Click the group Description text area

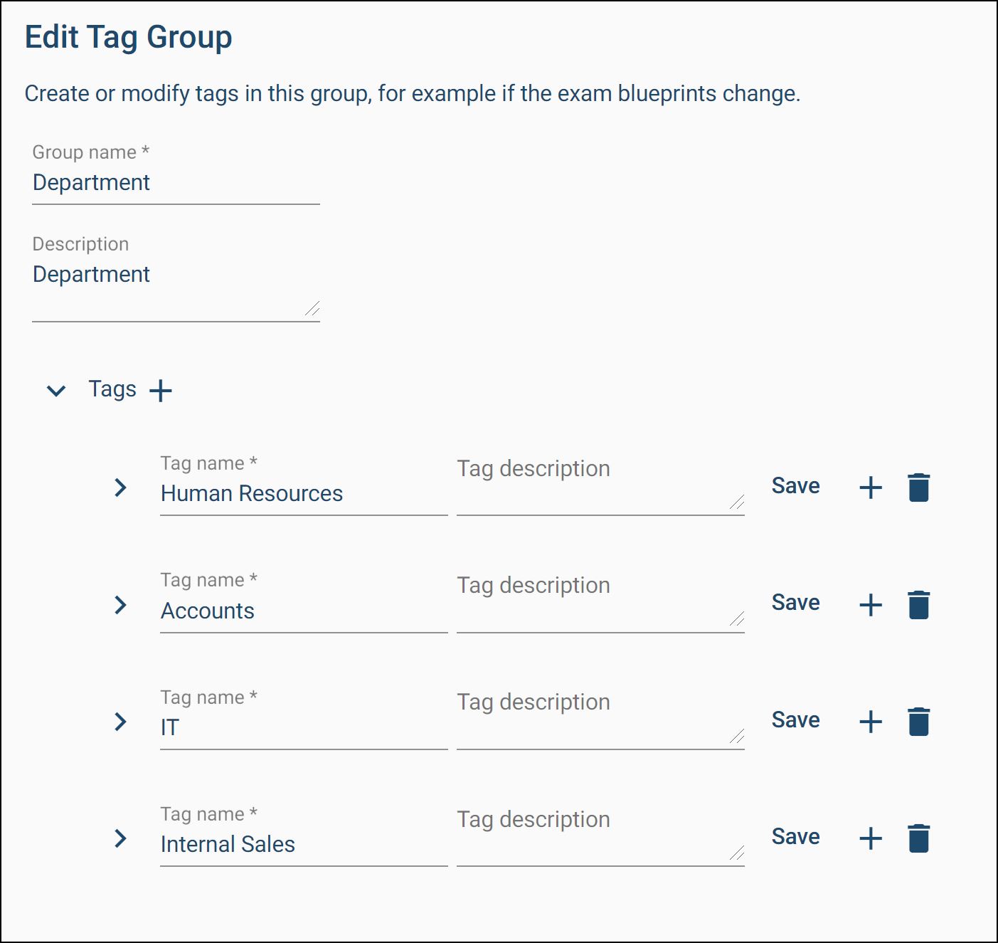pos(176,285)
